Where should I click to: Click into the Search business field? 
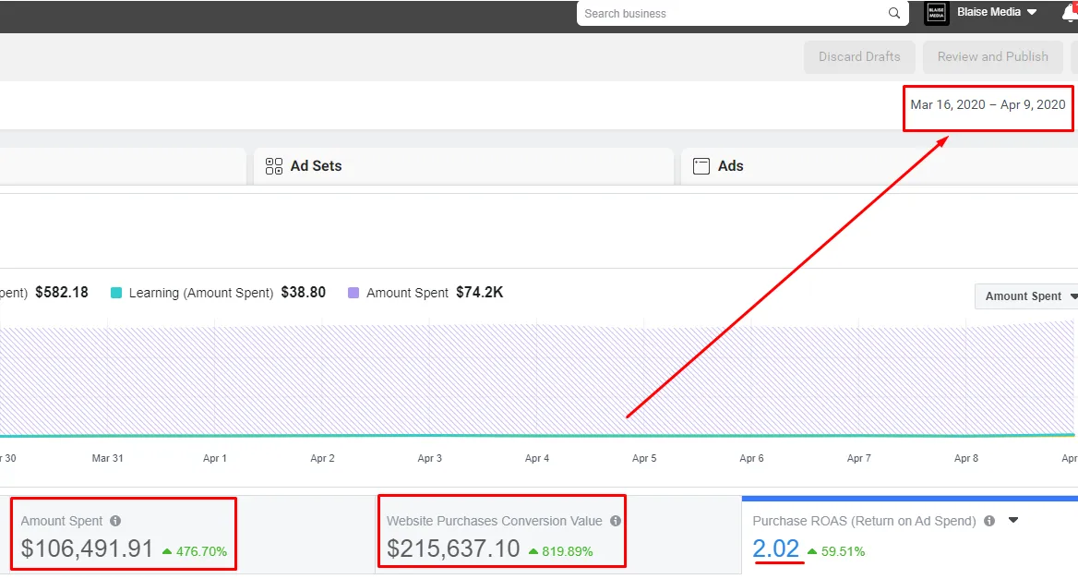click(729, 14)
